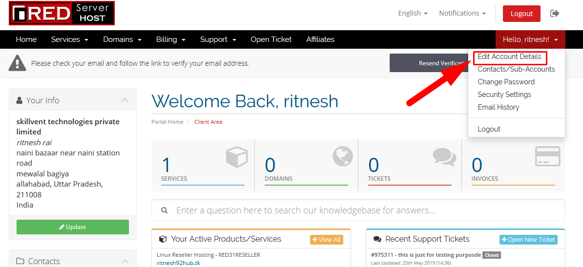Select Change Password from account menu
This screenshot has width=583, height=267.
point(506,82)
